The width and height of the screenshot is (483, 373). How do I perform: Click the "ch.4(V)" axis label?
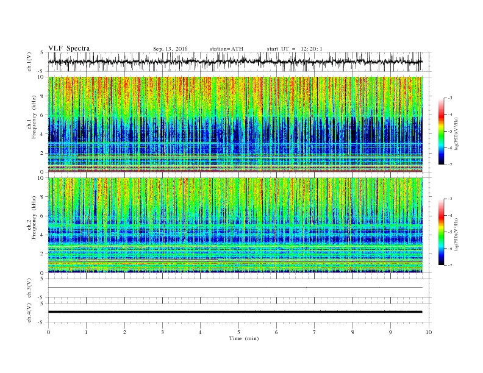coord(29,313)
